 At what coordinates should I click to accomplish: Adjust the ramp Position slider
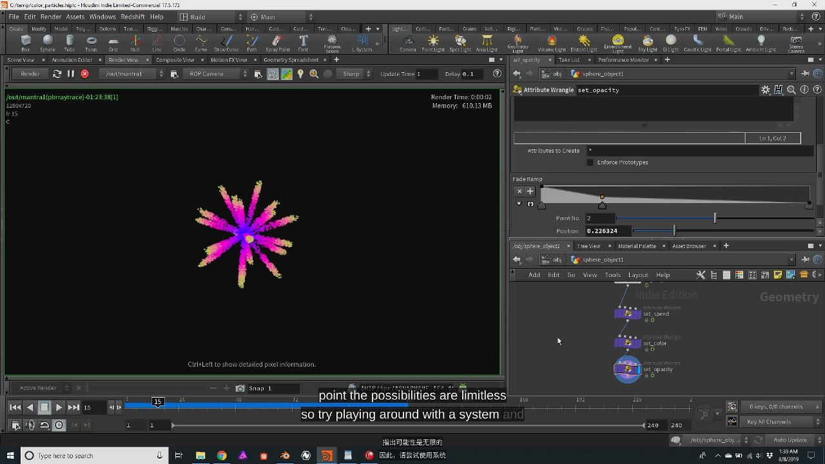click(x=723, y=231)
